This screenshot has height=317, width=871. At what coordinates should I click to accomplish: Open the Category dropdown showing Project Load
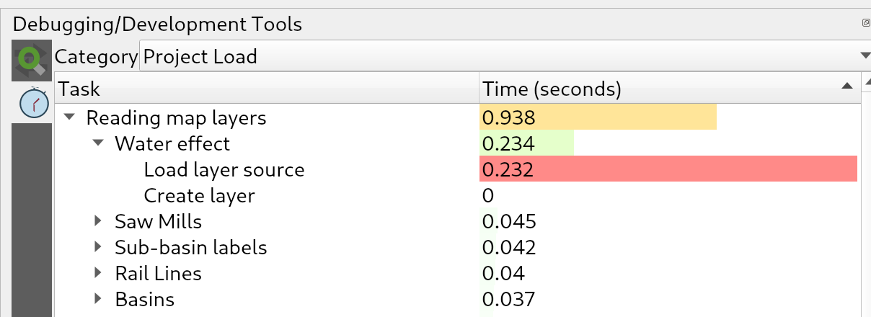pyautogui.click(x=505, y=56)
